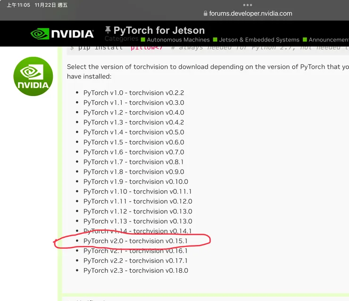Select text PyTorch v1.14 - torchvision v0.14.1
This screenshot has height=301, width=349.
tap(137, 231)
